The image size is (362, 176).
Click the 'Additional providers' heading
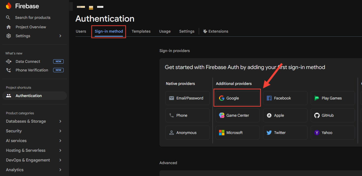pyautogui.click(x=234, y=84)
